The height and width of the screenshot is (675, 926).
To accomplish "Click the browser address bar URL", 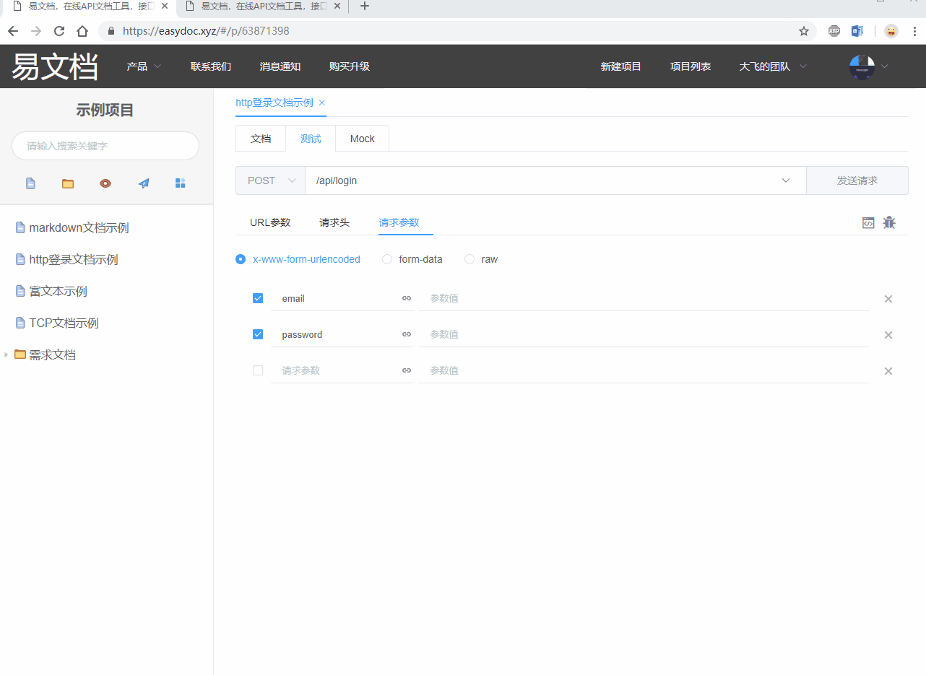I will (206, 31).
